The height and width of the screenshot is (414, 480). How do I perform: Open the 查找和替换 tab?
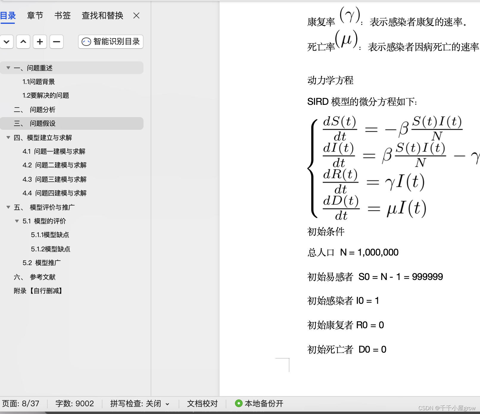pyautogui.click(x=102, y=15)
